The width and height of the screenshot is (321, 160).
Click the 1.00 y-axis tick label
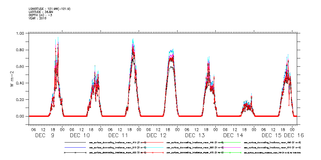pos(20,33)
